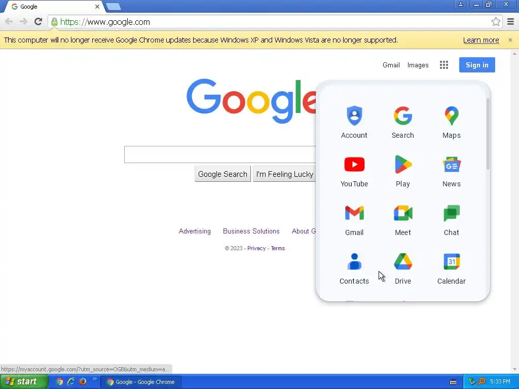Viewport: 519px width, 389px height.
Task: Open the Drive app icon
Action: click(403, 268)
